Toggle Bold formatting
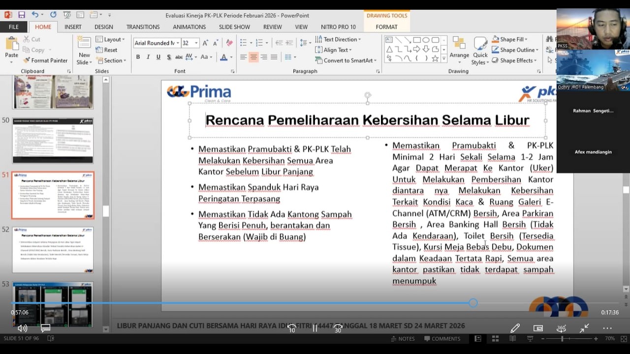This screenshot has width=630, height=354. click(138, 57)
